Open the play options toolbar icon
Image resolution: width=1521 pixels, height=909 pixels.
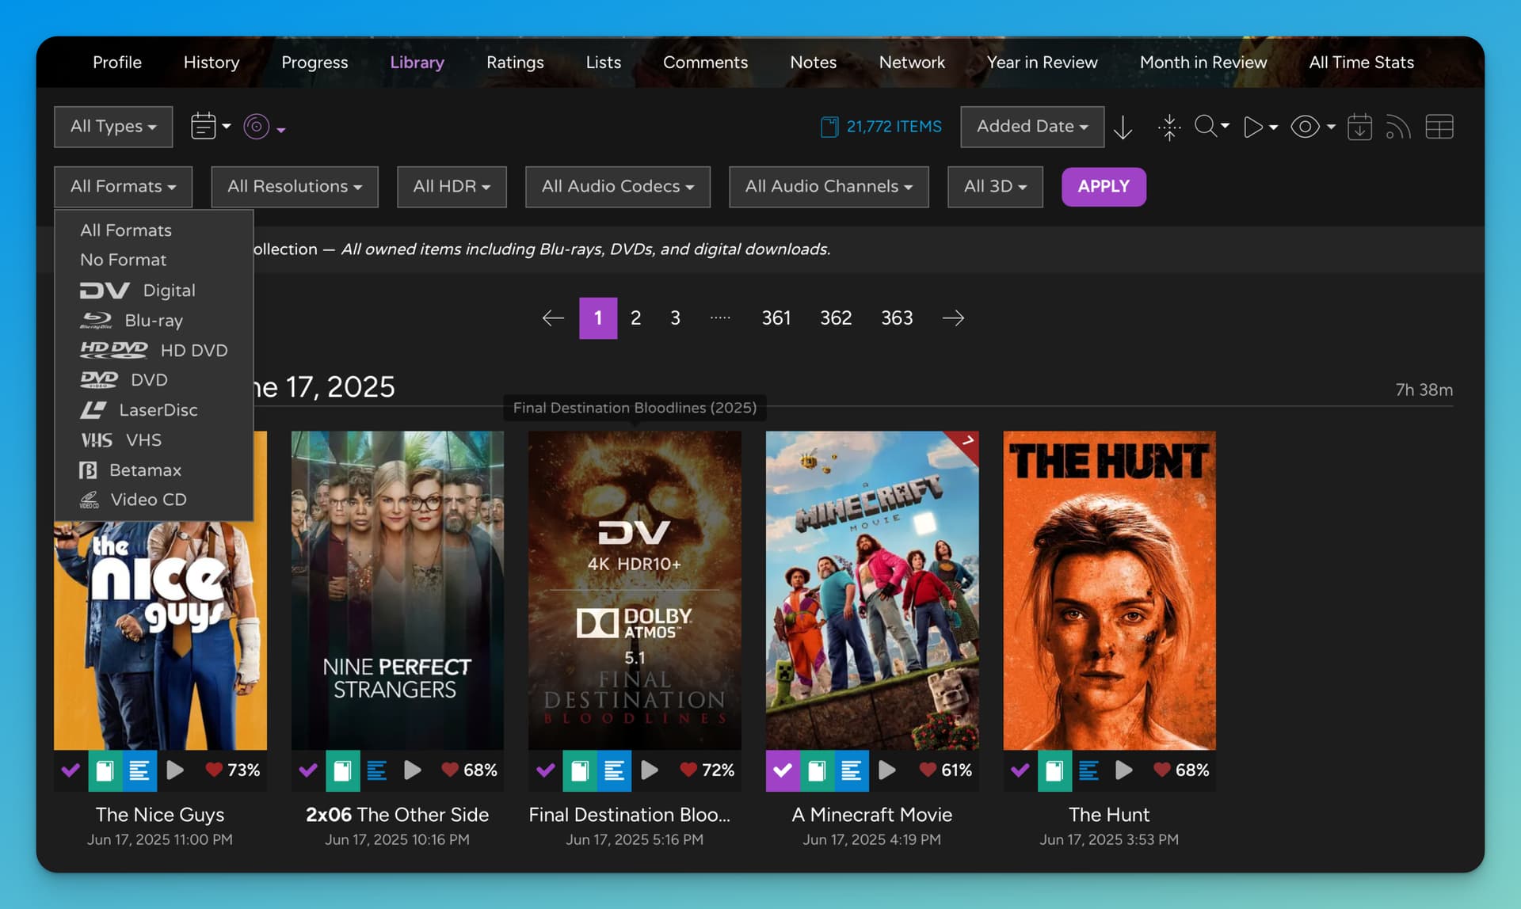pyautogui.click(x=1260, y=127)
